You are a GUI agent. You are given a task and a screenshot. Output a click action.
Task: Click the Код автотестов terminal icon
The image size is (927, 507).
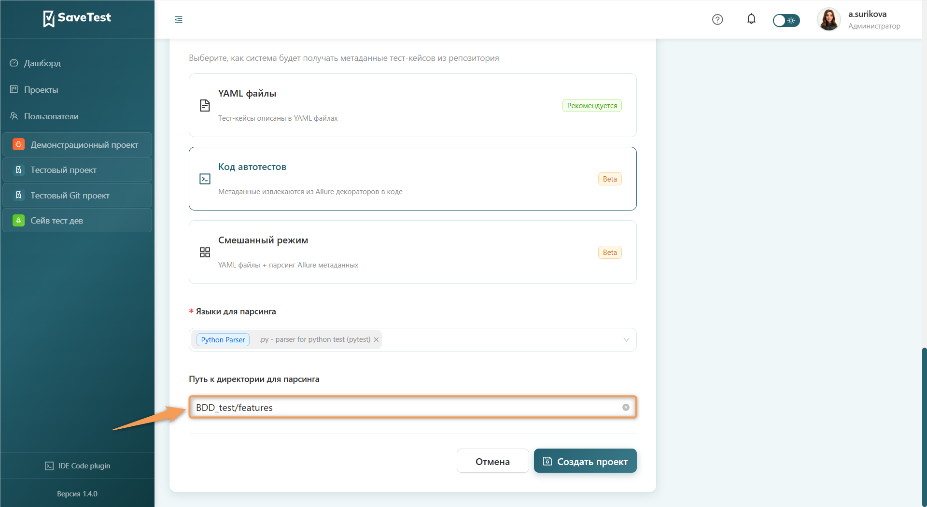click(x=205, y=179)
